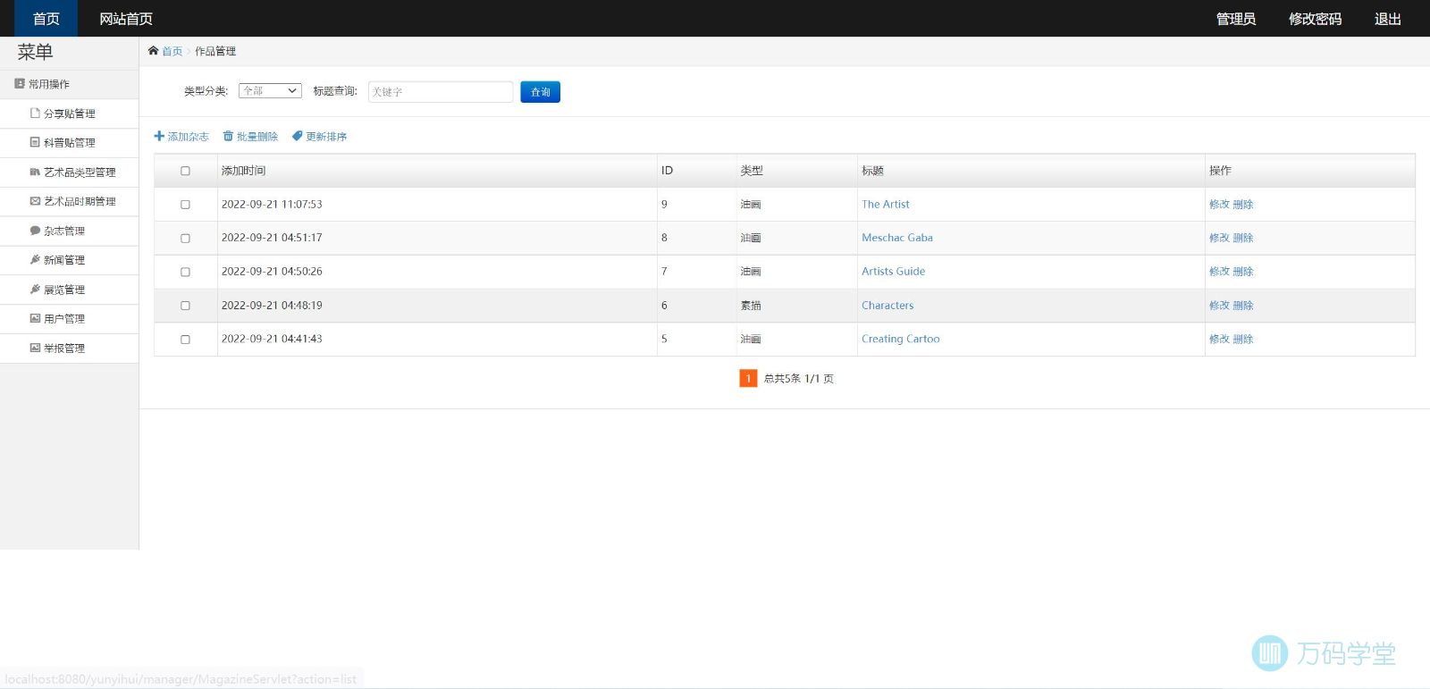Open 用户管理 in sidebar
This screenshot has height=689, width=1430.
click(70, 318)
